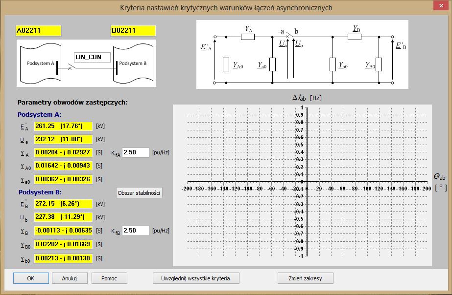Viewport: 452px width, 295px height.
Task: Click the Podsystem A heading
Action: (x=40, y=114)
